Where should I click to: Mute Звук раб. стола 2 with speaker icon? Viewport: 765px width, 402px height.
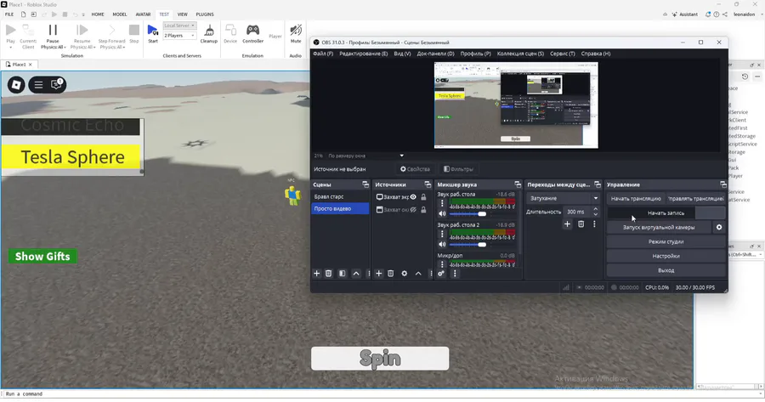tap(442, 245)
